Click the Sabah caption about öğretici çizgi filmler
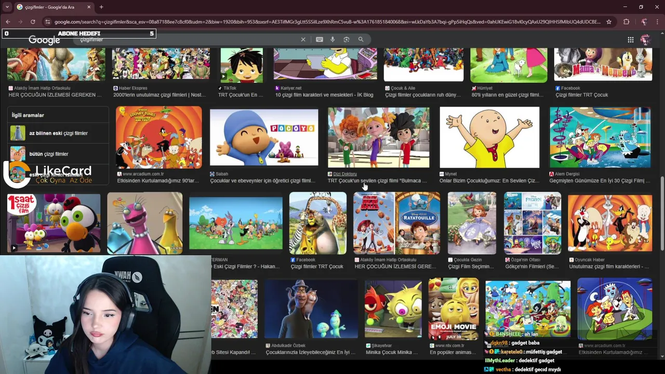Viewport: 665px width, 374px height. tap(262, 181)
